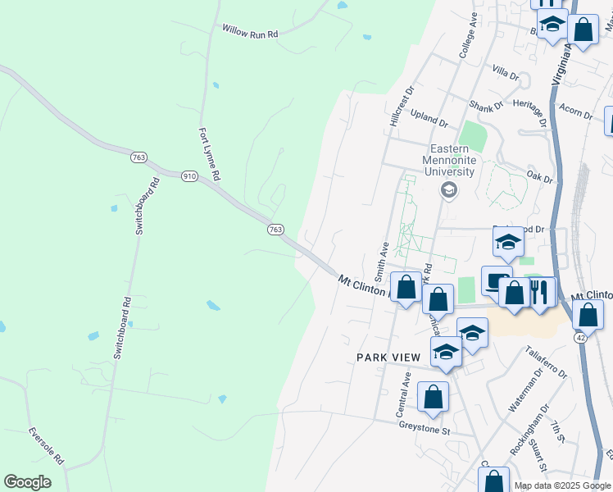Click the Stuart St label
The image size is (613, 492).
click(537, 455)
